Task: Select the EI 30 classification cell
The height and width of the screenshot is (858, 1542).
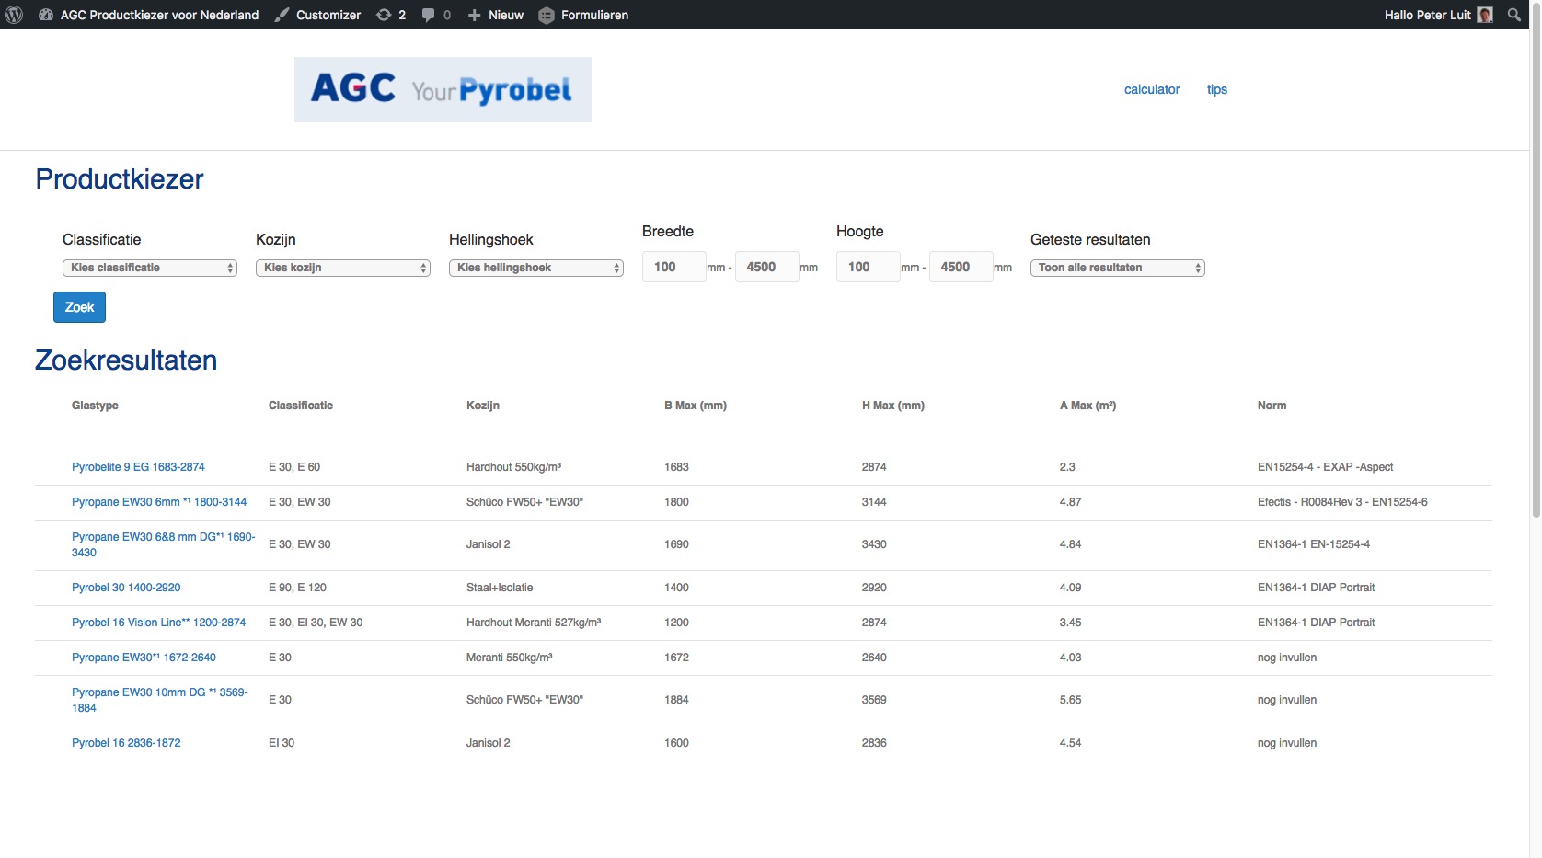Action: pos(282,743)
